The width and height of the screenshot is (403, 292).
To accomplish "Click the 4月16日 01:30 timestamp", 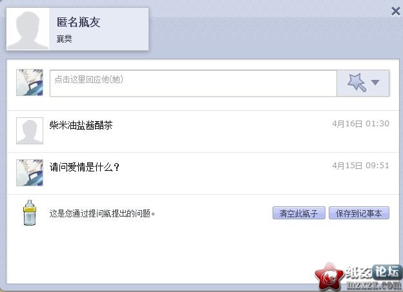I will point(360,124).
